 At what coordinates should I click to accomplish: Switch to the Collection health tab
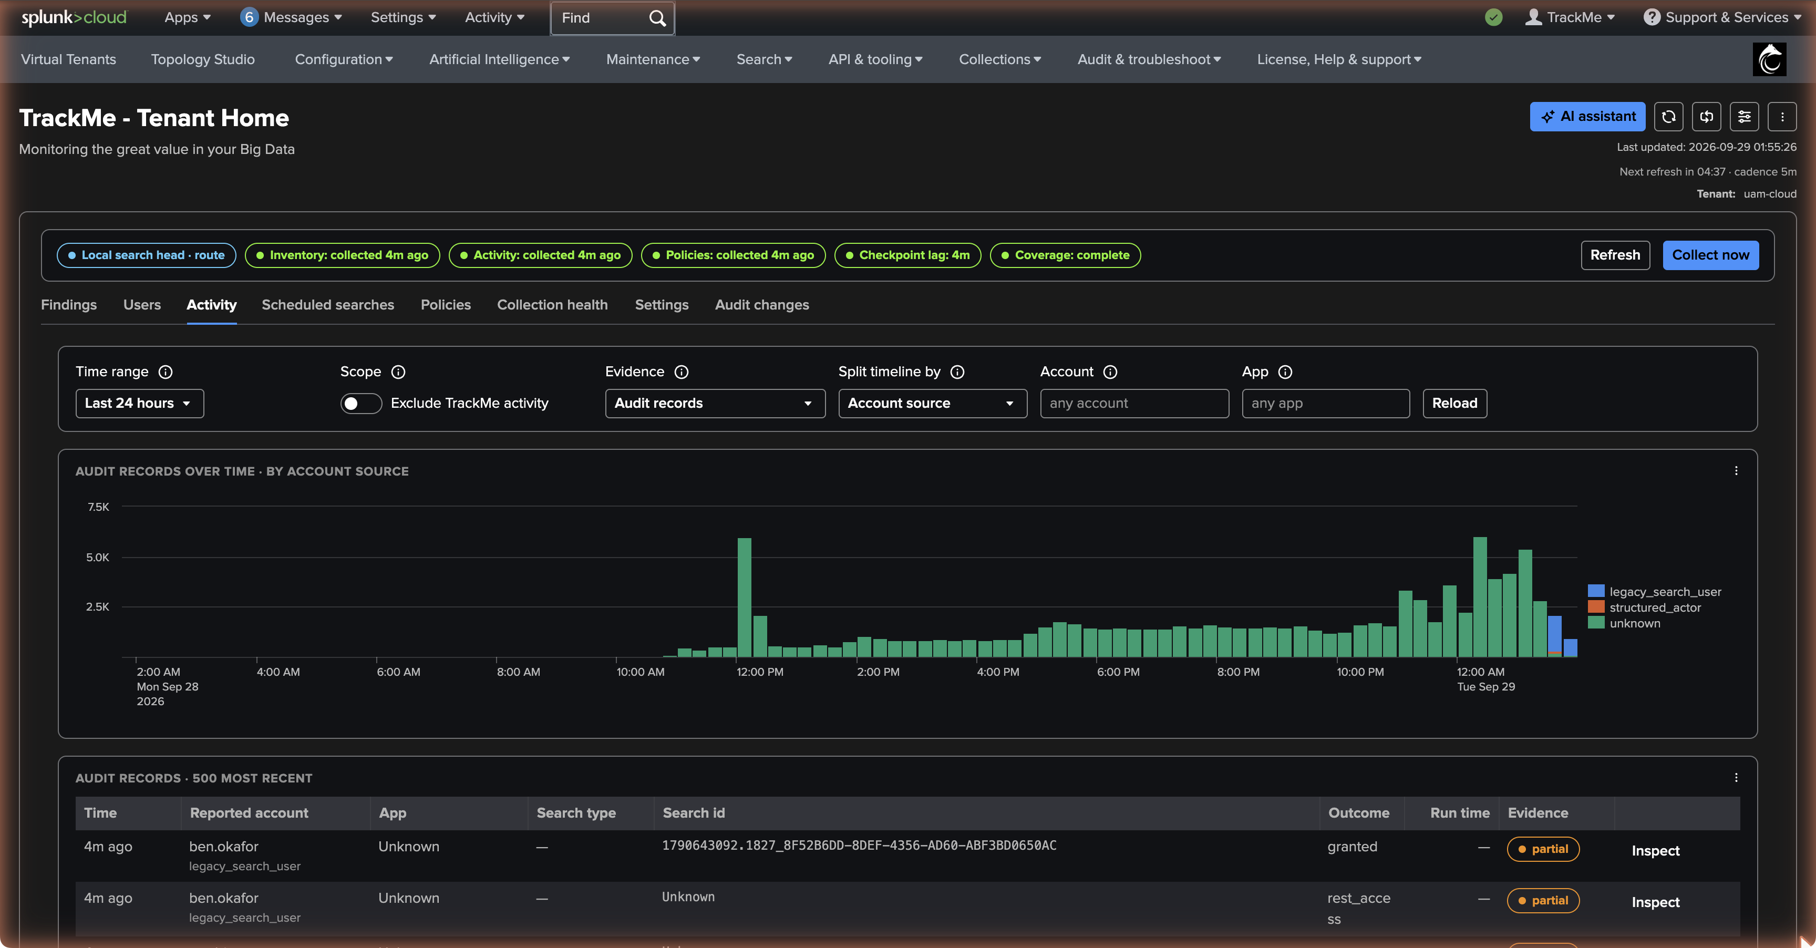pyautogui.click(x=552, y=305)
